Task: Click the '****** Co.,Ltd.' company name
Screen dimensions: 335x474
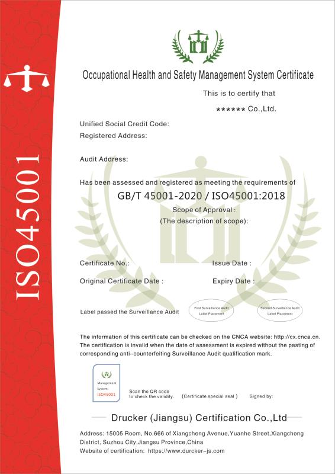Action: tap(246, 109)
